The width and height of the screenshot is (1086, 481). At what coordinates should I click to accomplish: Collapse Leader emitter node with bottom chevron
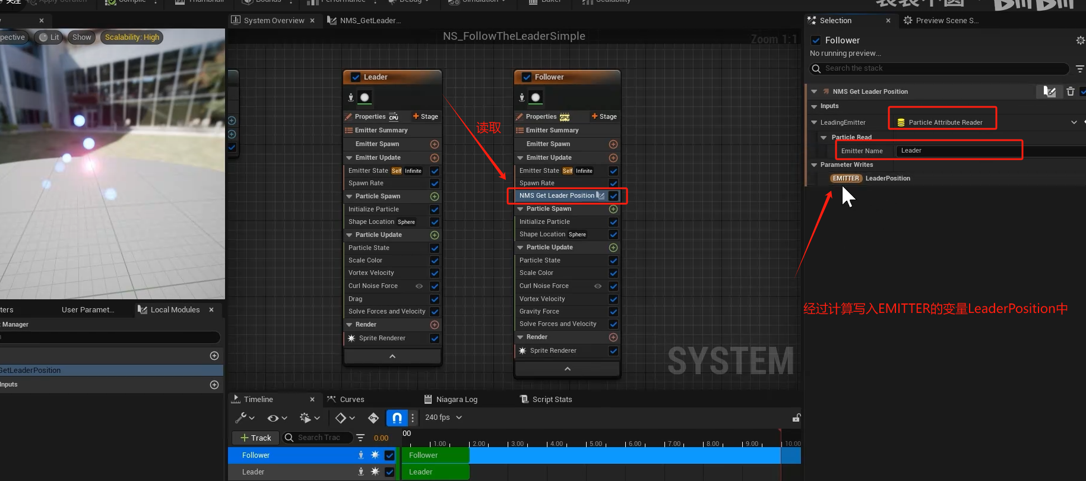[x=392, y=356]
